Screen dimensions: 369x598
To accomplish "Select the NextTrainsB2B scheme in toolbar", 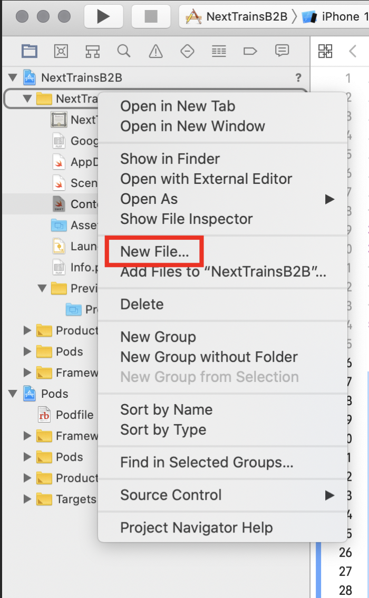I will click(x=237, y=17).
